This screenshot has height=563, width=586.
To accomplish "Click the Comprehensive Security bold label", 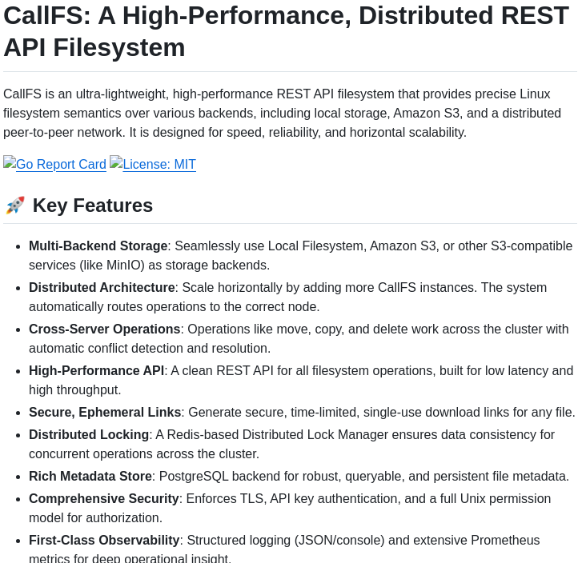I will click(103, 499).
